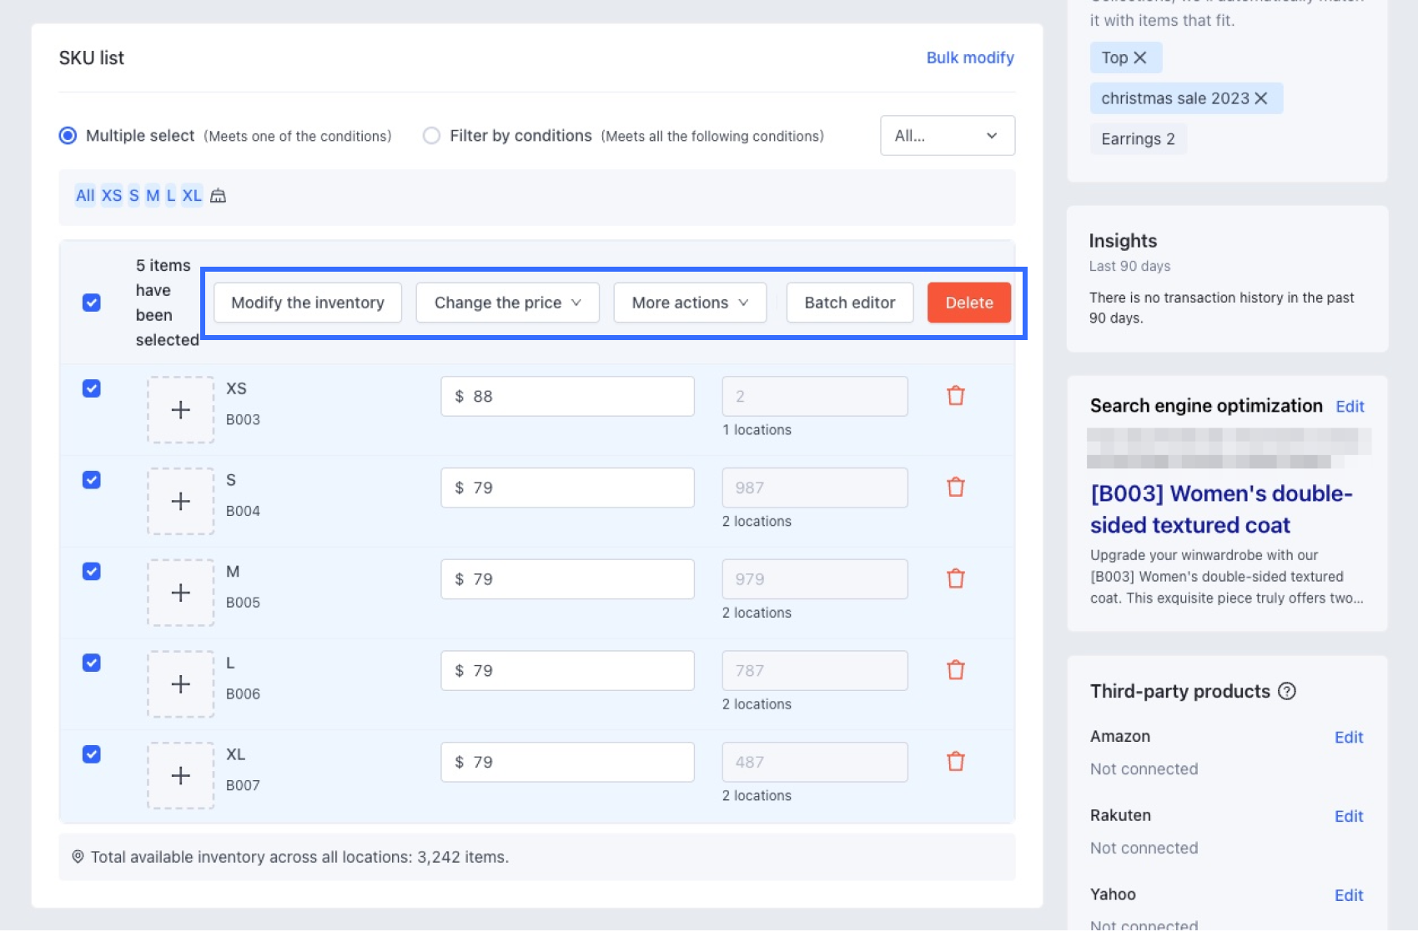The image size is (1418, 931).
Task: Select the XS size filter
Action: pyautogui.click(x=112, y=196)
